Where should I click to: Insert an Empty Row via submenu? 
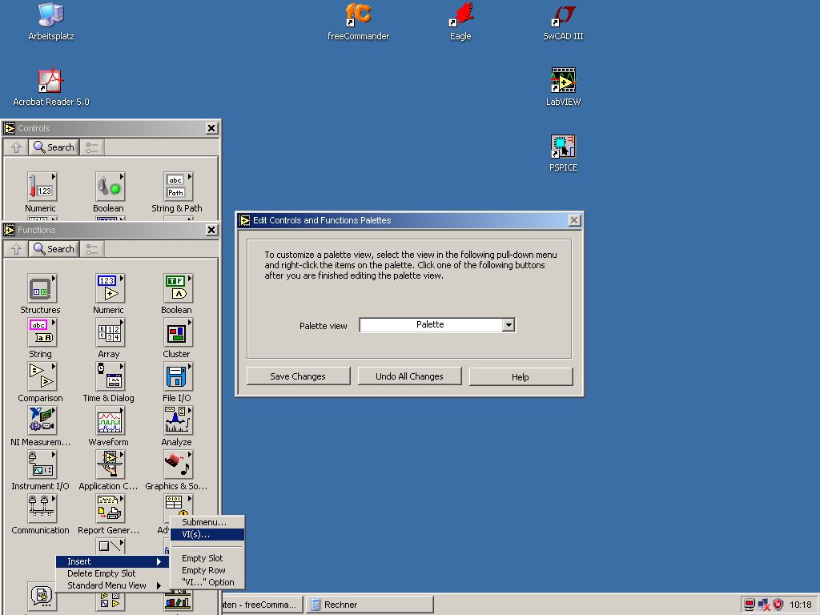pos(207,570)
